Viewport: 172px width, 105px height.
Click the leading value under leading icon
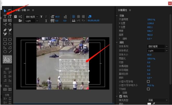[x=65, y=21]
